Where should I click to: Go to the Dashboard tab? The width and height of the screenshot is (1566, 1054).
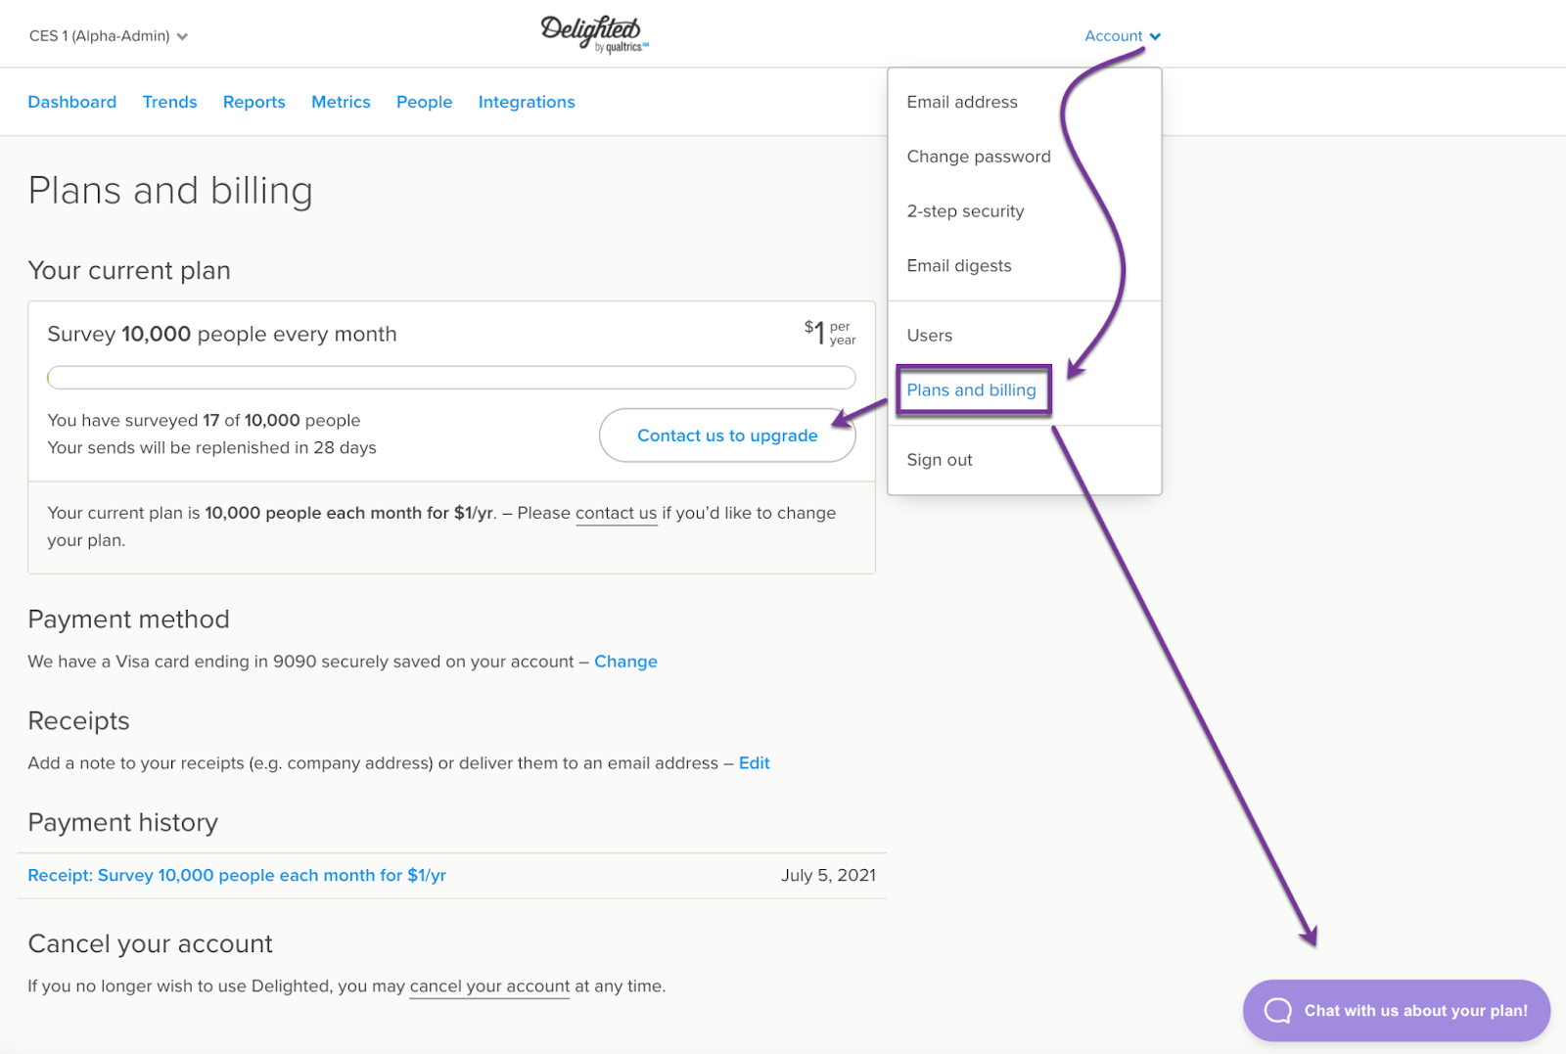coord(72,102)
